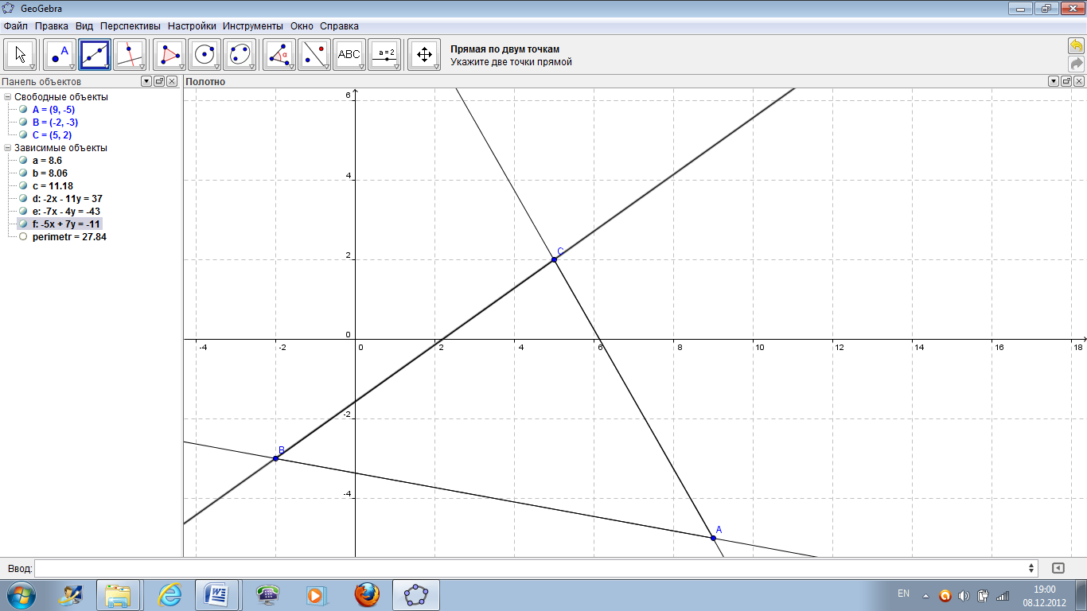Viewport: 1087px width, 611px height.
Task: Collapse the Зависимые объекты tree group
Action: [8, 148]
